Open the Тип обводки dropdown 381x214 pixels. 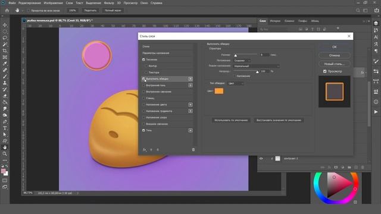coord(236,83)
